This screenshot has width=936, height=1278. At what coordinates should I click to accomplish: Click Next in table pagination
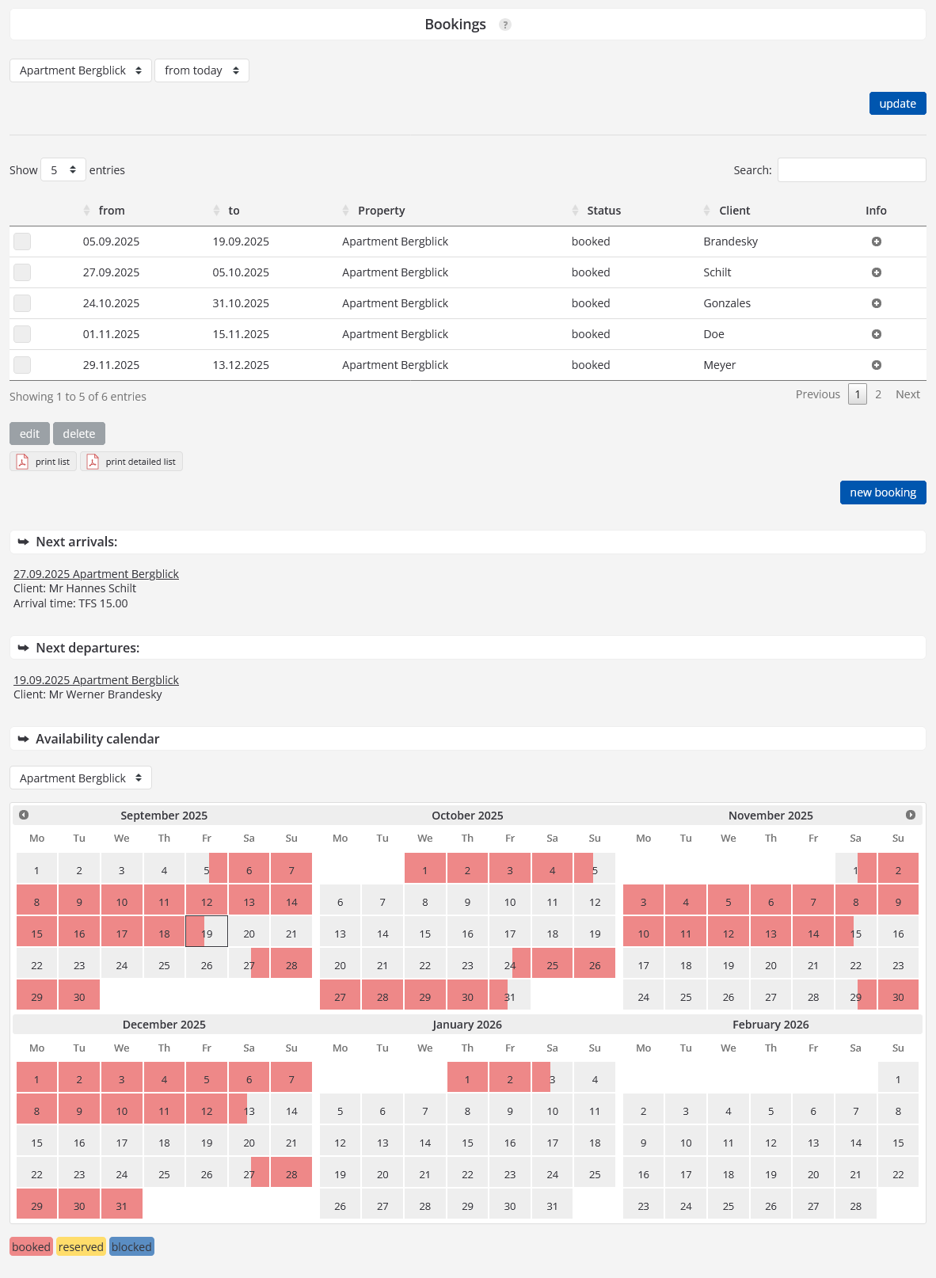click(x=907, y=394)
